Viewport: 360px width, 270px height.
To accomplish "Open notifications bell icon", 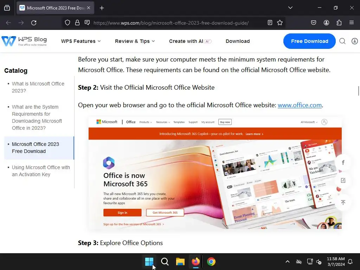I will point(351,262).
